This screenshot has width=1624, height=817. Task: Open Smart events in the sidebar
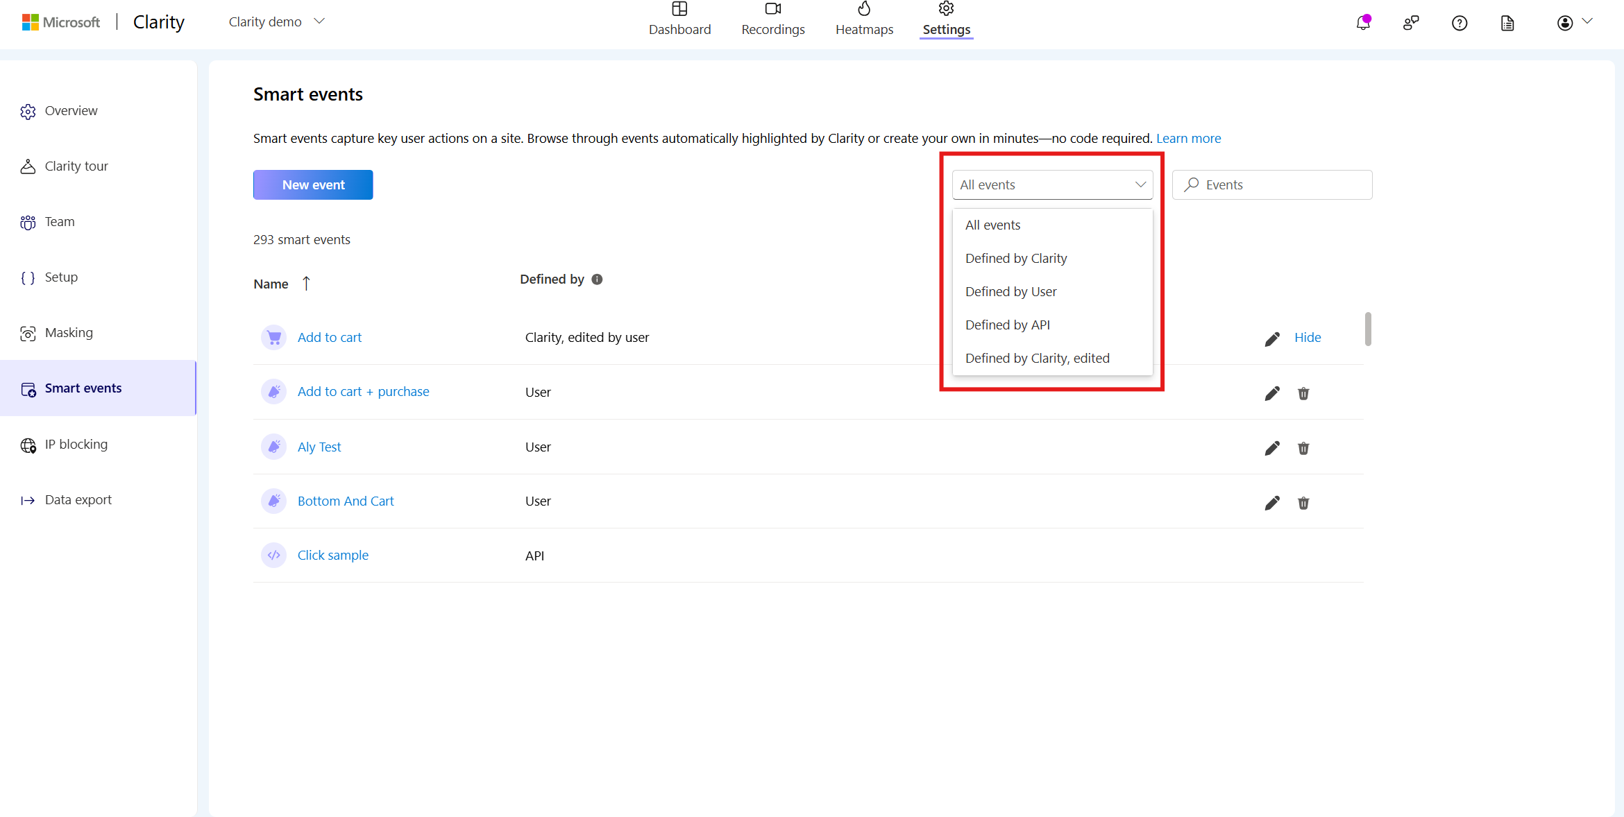(x=98, y=388)
